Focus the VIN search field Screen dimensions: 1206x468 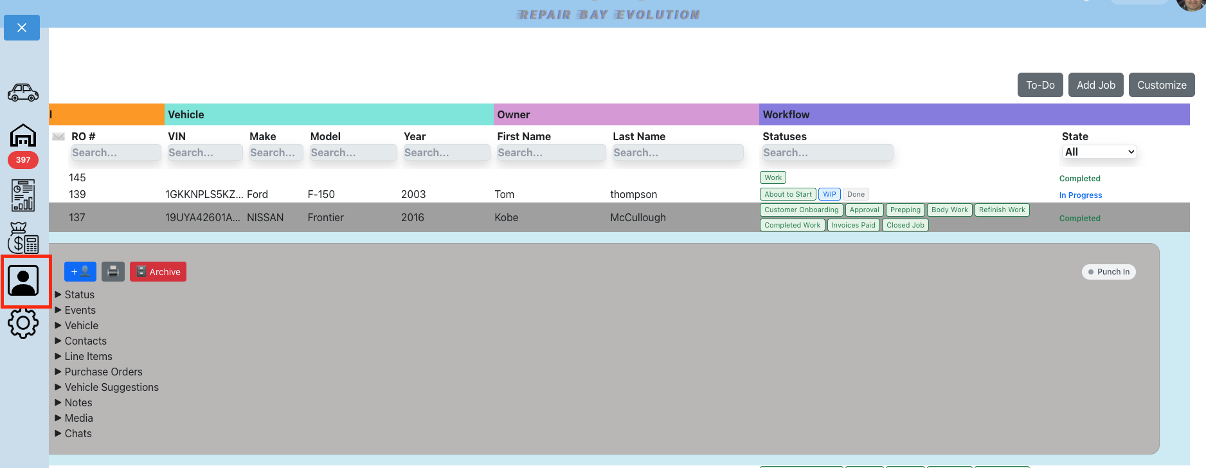tap(205, 152)
